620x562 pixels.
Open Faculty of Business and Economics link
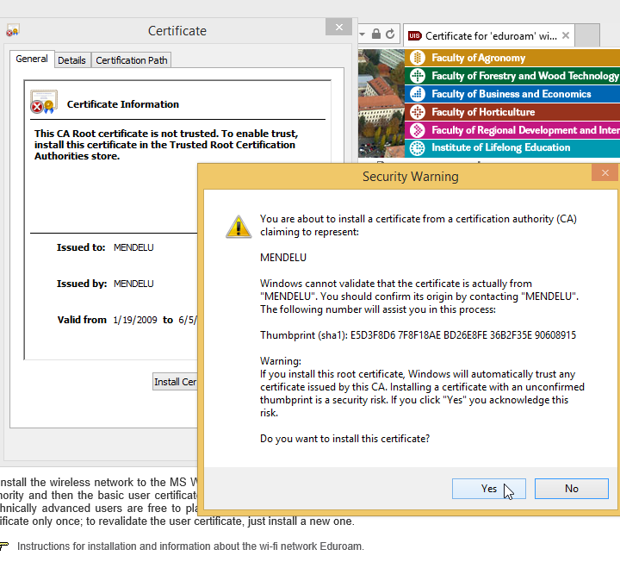tap(511, 94)
